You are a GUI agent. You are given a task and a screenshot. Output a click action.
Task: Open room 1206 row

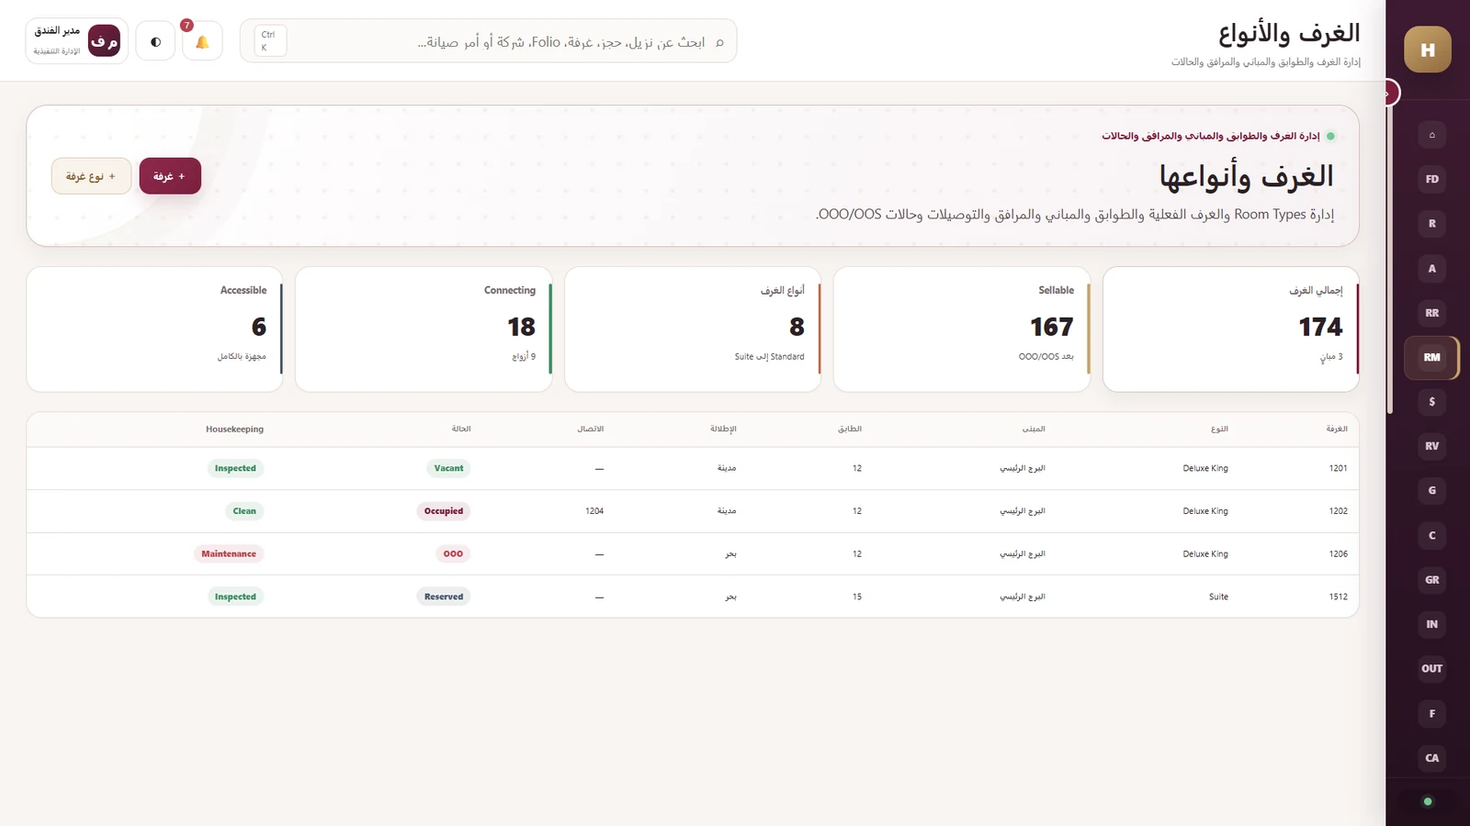click(693, 554)
